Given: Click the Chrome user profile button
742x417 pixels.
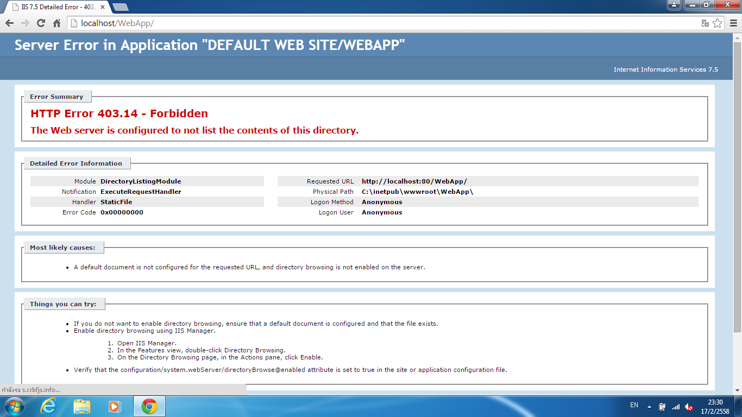Looking at the screenshot, I should click(x=674, y=4).
